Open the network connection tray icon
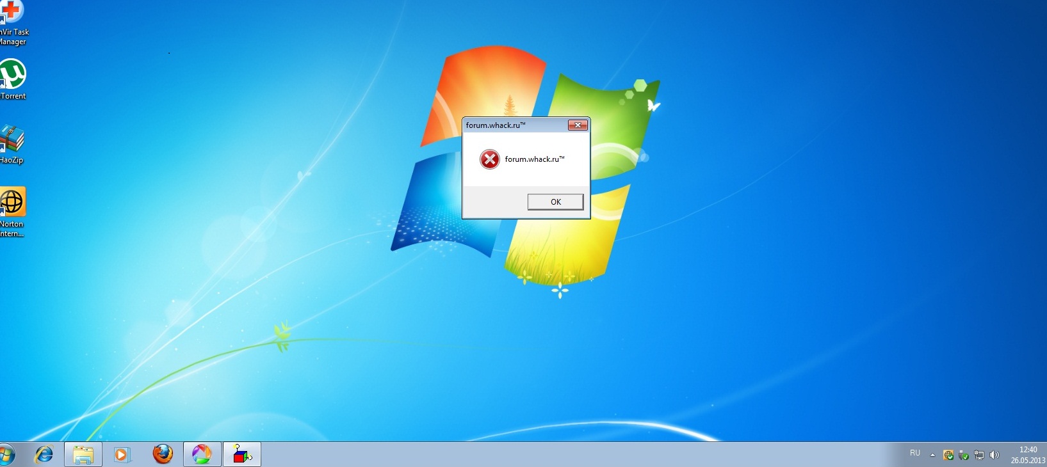 point(979,455)
